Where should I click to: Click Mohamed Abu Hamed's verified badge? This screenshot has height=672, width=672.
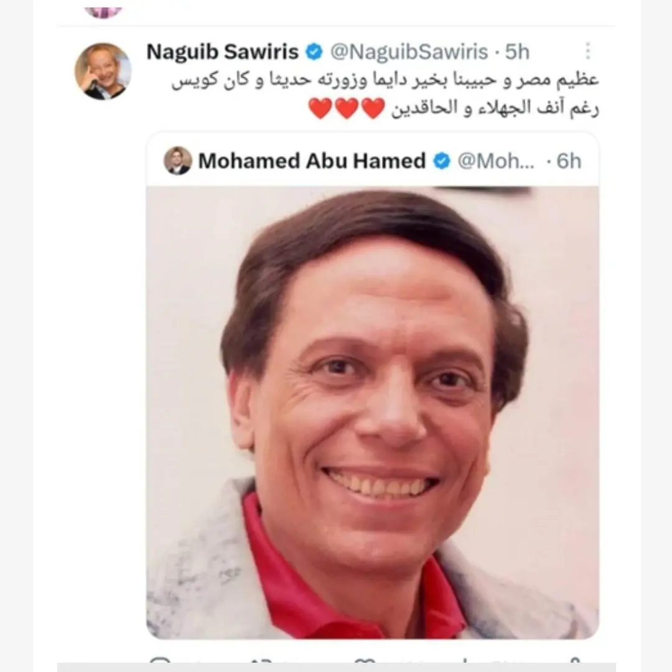442,161
